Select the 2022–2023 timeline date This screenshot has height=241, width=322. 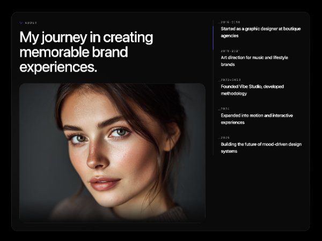coord(231,80)
